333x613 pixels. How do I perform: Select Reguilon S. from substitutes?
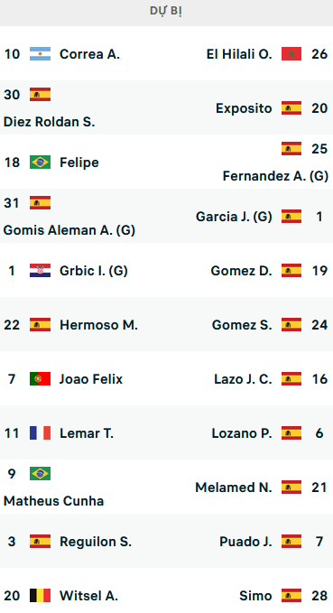(x=96, y=542)
